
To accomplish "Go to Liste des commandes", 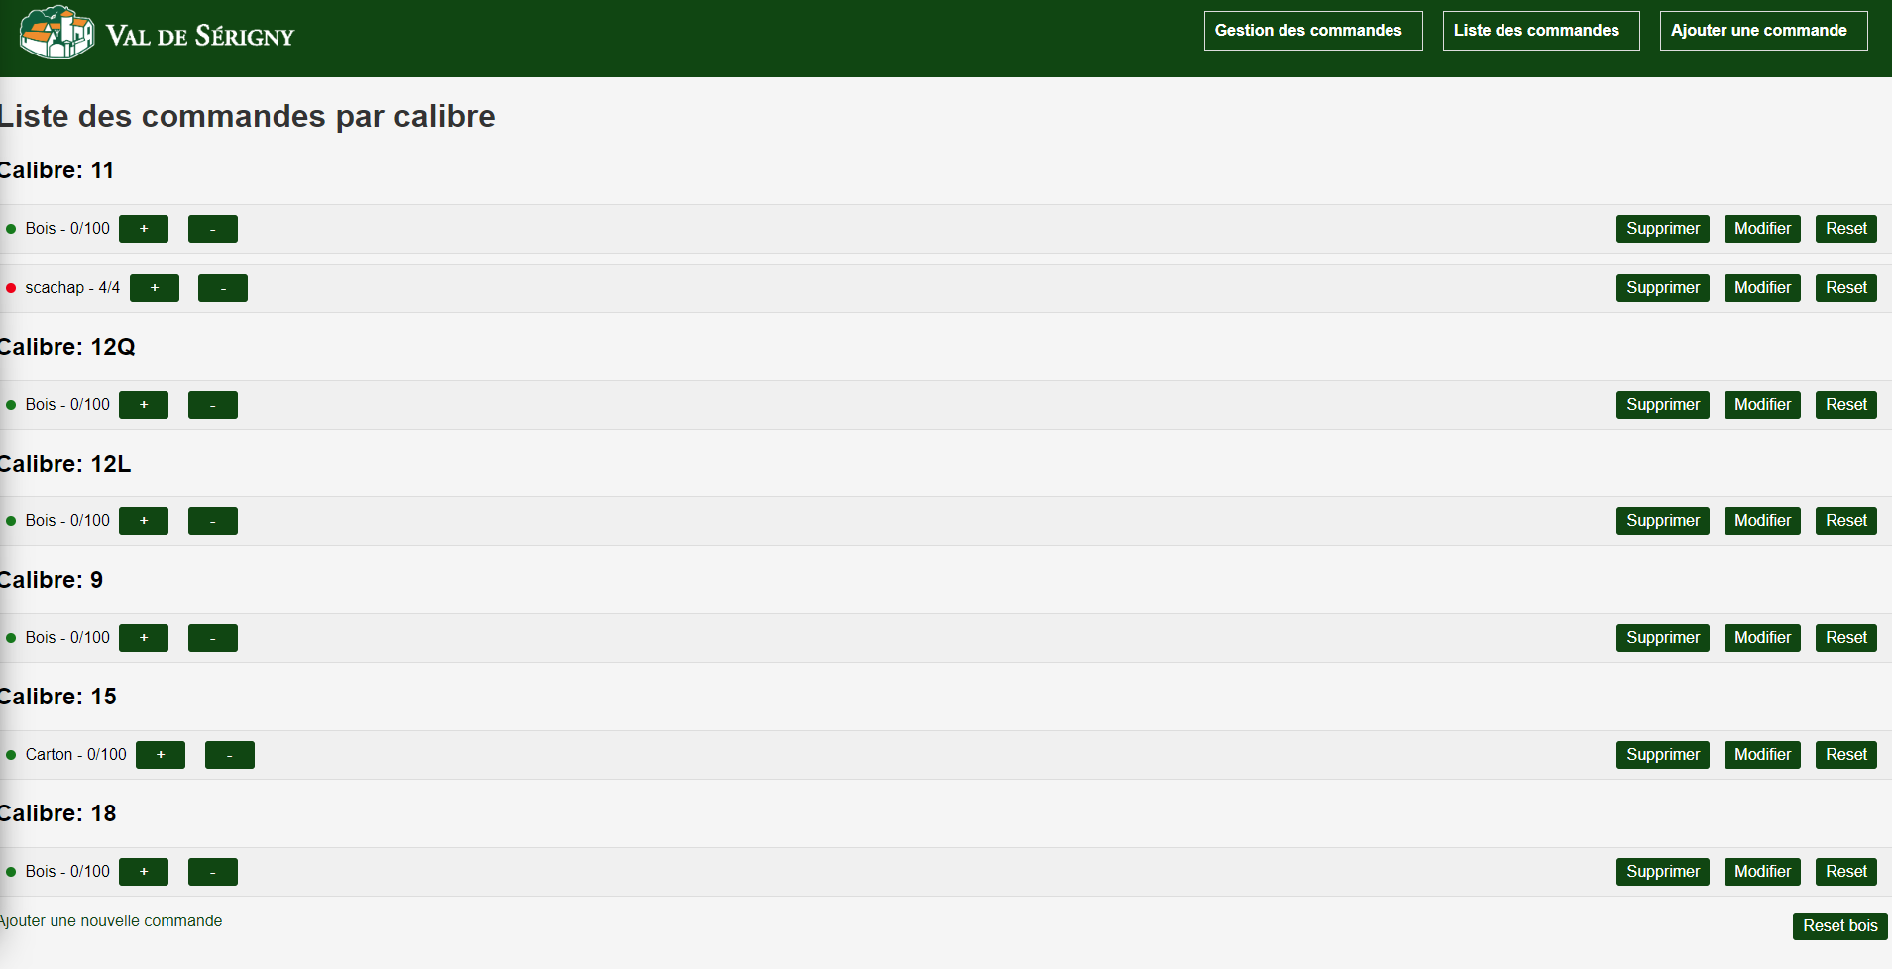I will coord(1540,31).
